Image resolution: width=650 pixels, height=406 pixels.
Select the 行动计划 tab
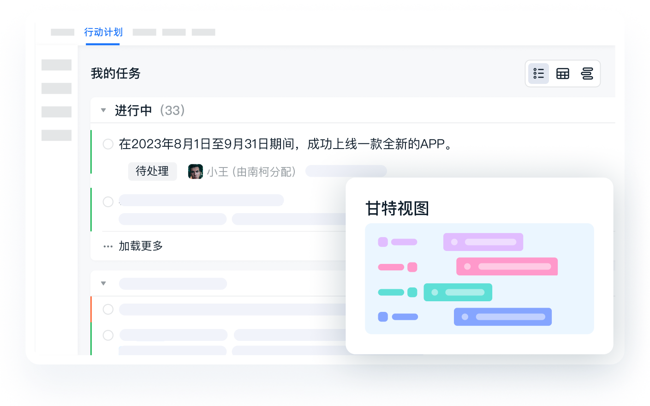click(103, 32)
